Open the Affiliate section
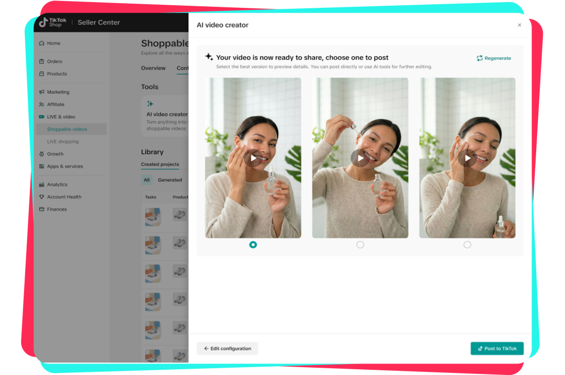The height and width of the screenshot is (375, 565). [x=41, y=104]
